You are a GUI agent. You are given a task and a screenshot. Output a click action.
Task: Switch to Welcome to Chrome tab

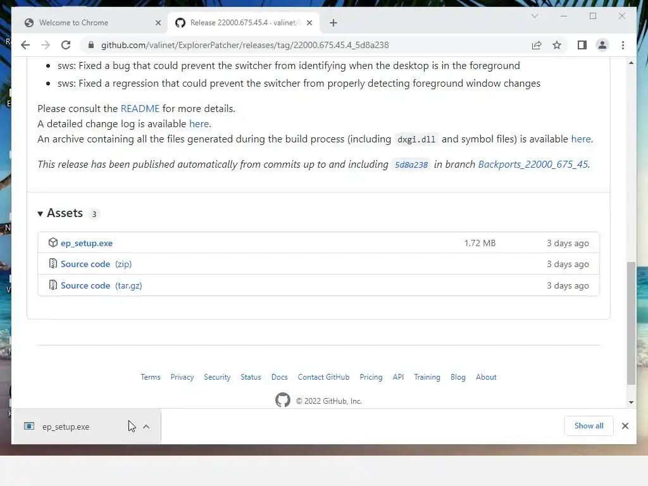(x=90, y=23)
